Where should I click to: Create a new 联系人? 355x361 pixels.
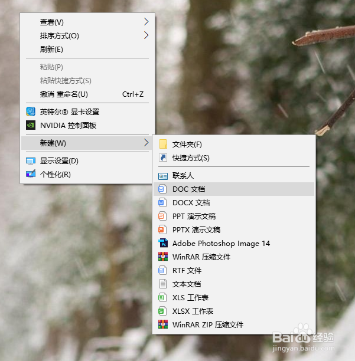tap(234, 176)
